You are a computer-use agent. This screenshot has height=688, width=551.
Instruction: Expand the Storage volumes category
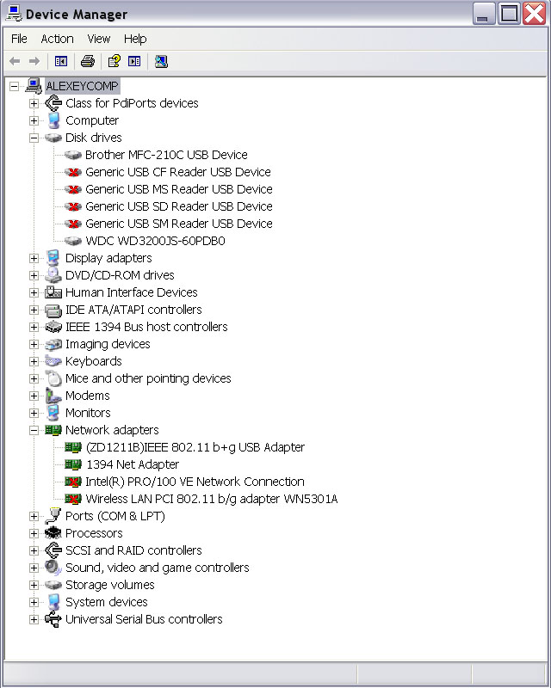click(34, 585)
